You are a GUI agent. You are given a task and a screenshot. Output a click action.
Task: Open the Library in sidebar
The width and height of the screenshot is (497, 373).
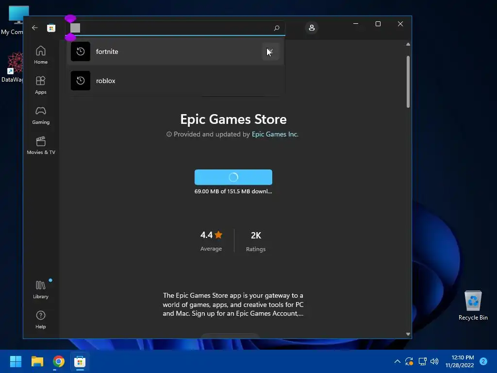pyautogui.click(x=41, y=289)
